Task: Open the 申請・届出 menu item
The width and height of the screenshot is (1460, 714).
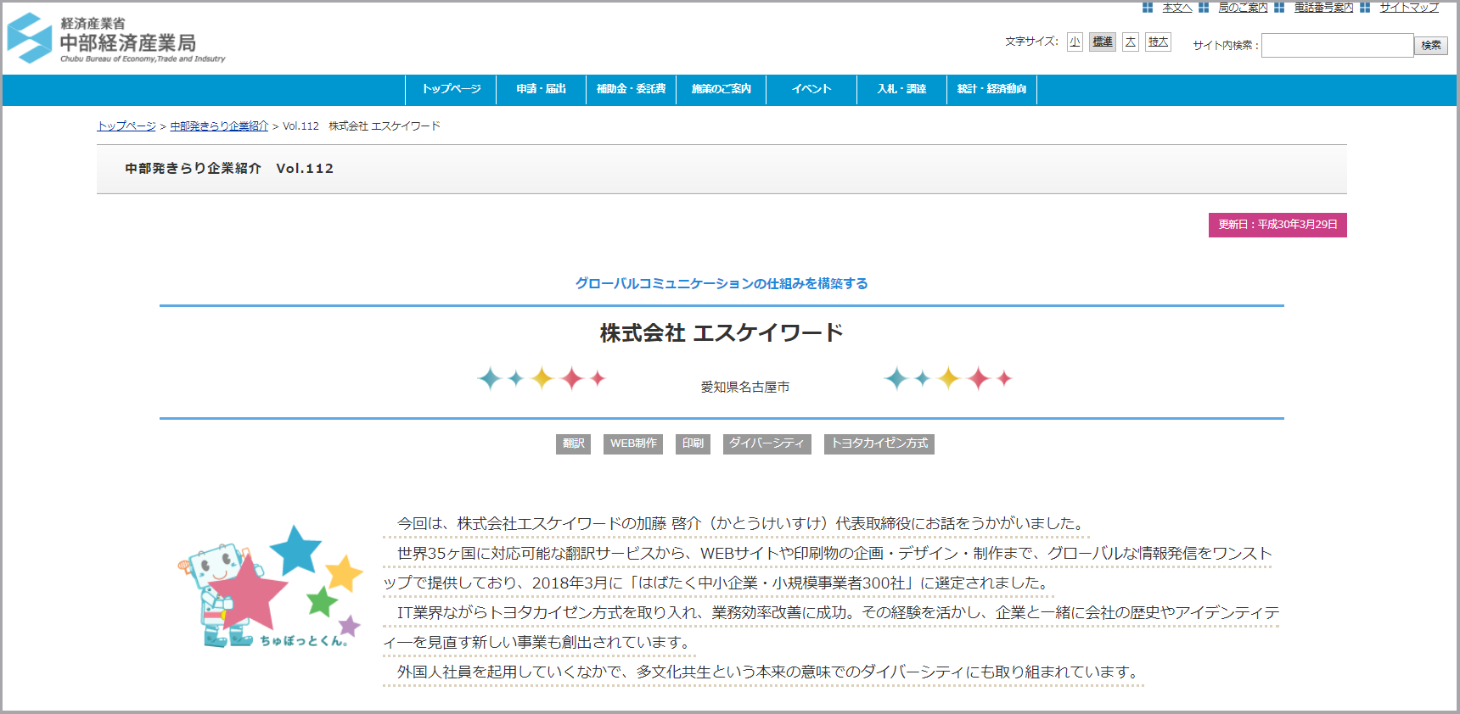Action: click(x=542, y=89)
